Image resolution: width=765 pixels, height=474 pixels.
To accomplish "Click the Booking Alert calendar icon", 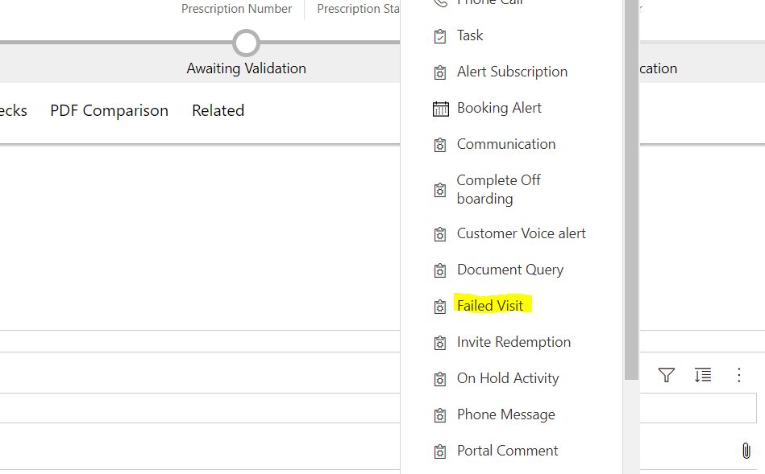I will 439,108.
